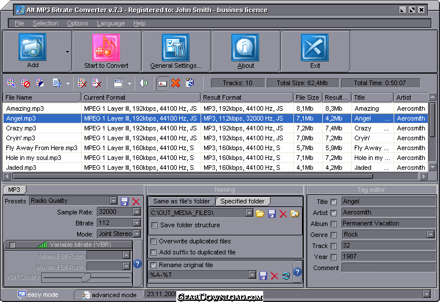Viewport: 440px width, 302px height.
Task: Toggle the tag editor A... icon
Action: point(162,83)
